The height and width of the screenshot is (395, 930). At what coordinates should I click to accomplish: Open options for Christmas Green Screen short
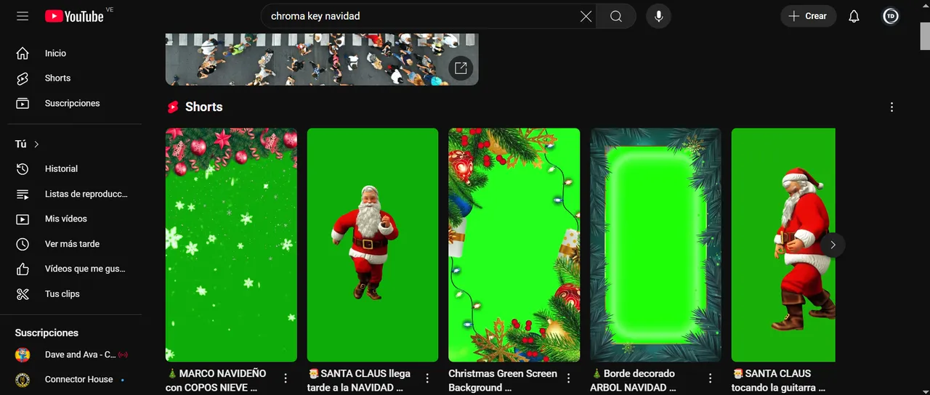pos(569,378)
